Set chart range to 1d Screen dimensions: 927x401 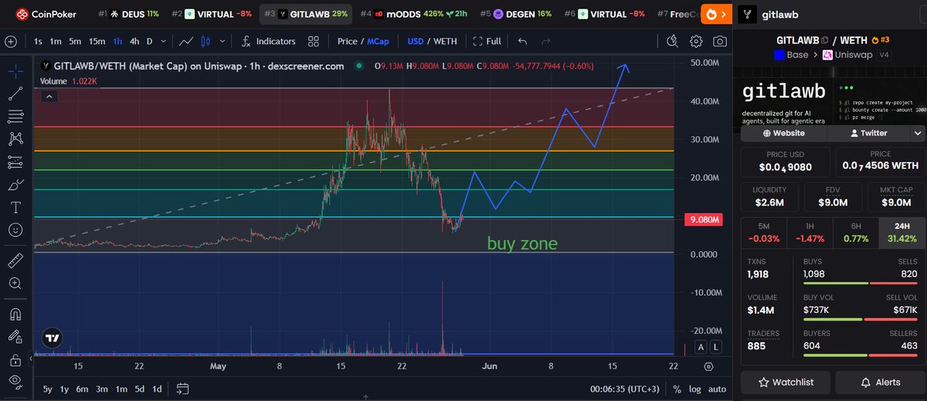(x=157, y=389)
